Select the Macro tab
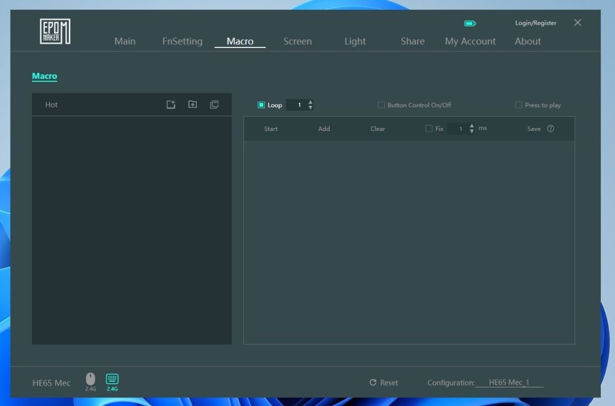 click(x=240, y=41)
